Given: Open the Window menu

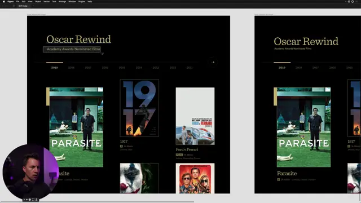Looking at the screenshot, I should click(x=72, y=2).
